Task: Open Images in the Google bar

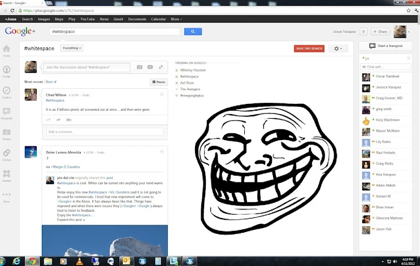Action: click(44, 19)
